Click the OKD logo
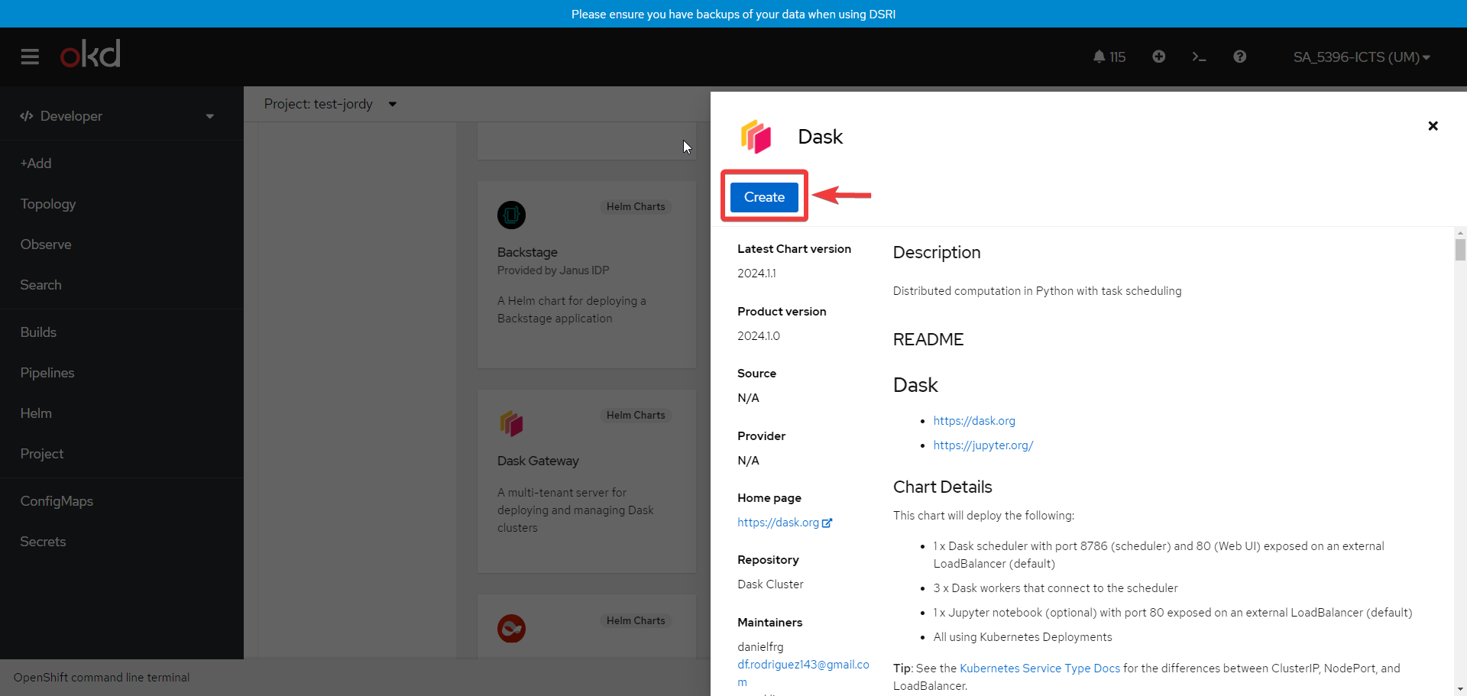Image resolution: width=1467 pixels, height=696 pixels. (90, 54)
